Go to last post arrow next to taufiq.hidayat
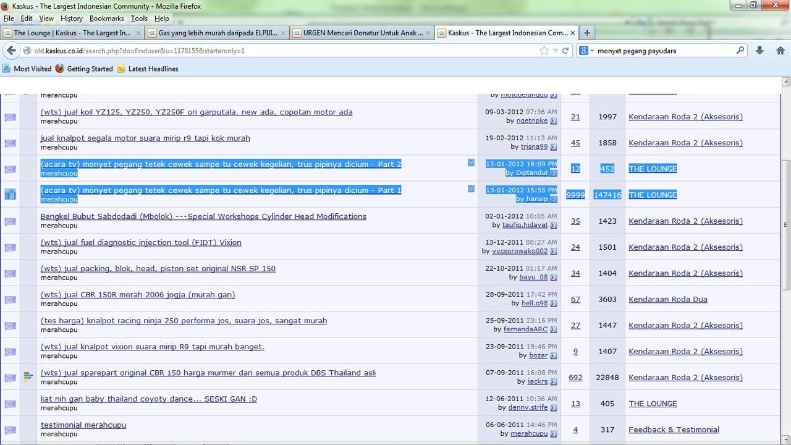791x445 pixels. tap(554, 226)
